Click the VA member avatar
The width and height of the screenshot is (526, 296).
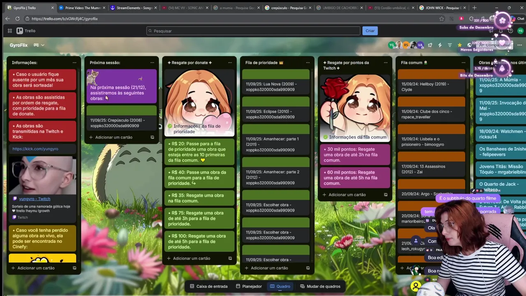tap(420, 45)
